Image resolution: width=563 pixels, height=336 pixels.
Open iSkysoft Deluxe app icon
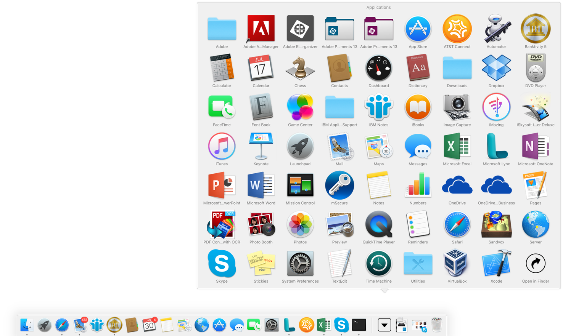(536, 107)
